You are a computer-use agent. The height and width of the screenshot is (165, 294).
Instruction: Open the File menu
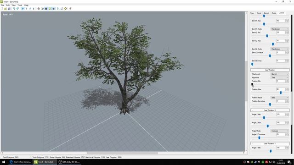pos(3,5)
